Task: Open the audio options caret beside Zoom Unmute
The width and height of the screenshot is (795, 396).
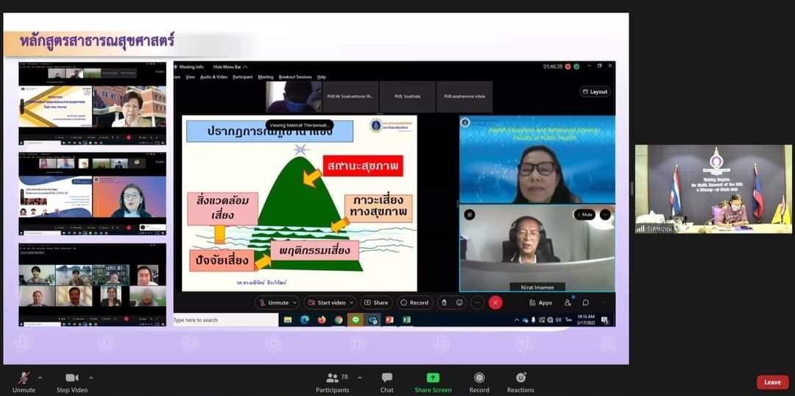Action: pos(40,378)
